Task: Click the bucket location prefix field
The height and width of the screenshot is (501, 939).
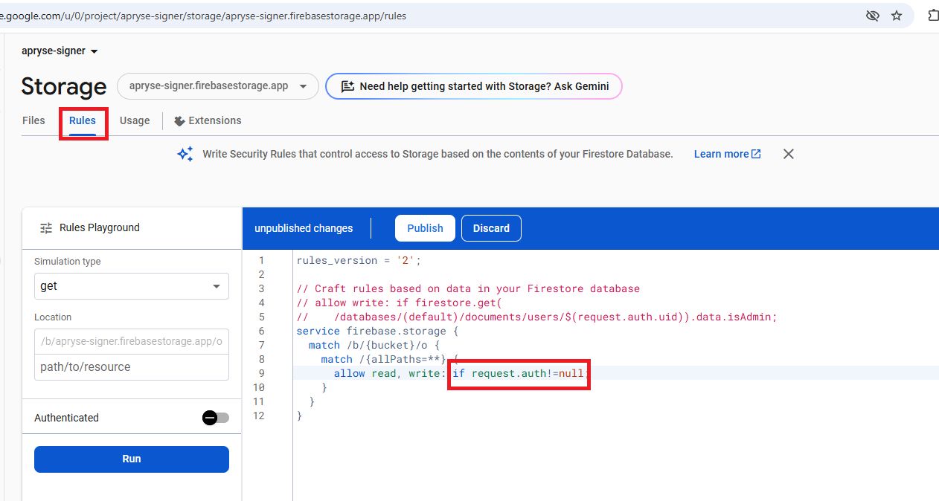Action: pos(132,341)
